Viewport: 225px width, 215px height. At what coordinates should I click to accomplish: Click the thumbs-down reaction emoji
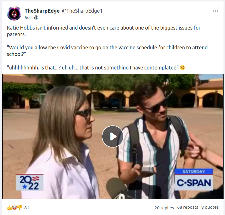20,208
